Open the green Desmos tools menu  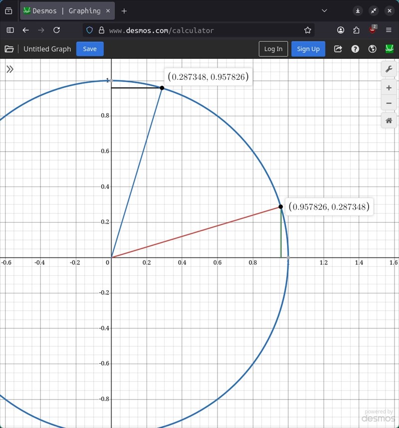[x=389, y=49]
